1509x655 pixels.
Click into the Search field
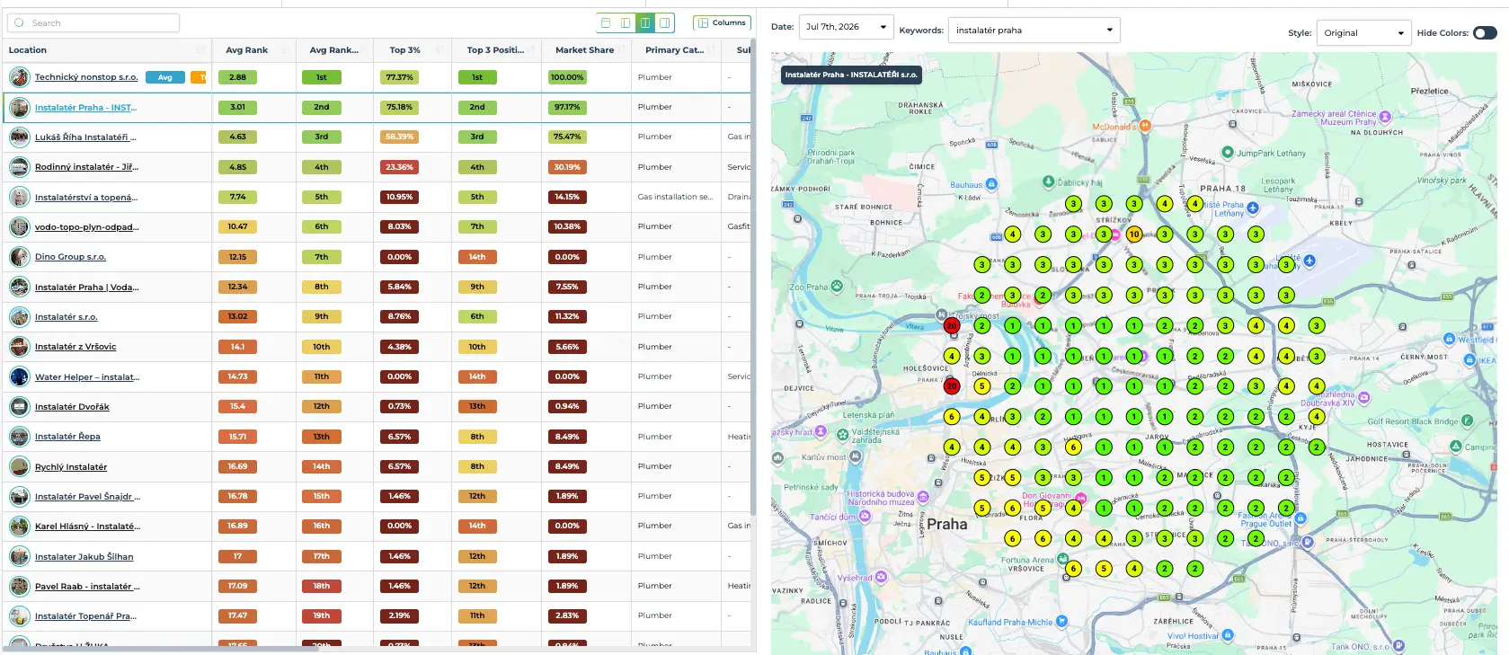[x=93, y=22]
